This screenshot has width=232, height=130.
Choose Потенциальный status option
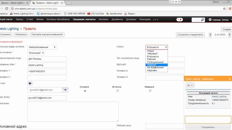pyautogui.click(x=157, y=62)
